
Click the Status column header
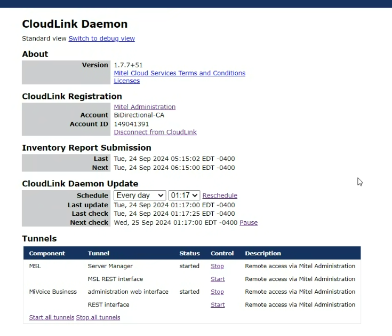click(x=189, y=253)
